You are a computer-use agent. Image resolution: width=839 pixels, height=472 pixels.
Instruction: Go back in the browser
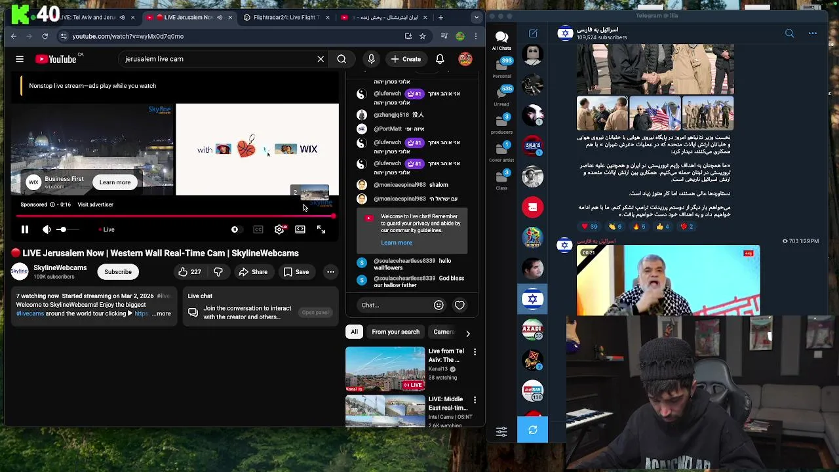pos(14,36)
